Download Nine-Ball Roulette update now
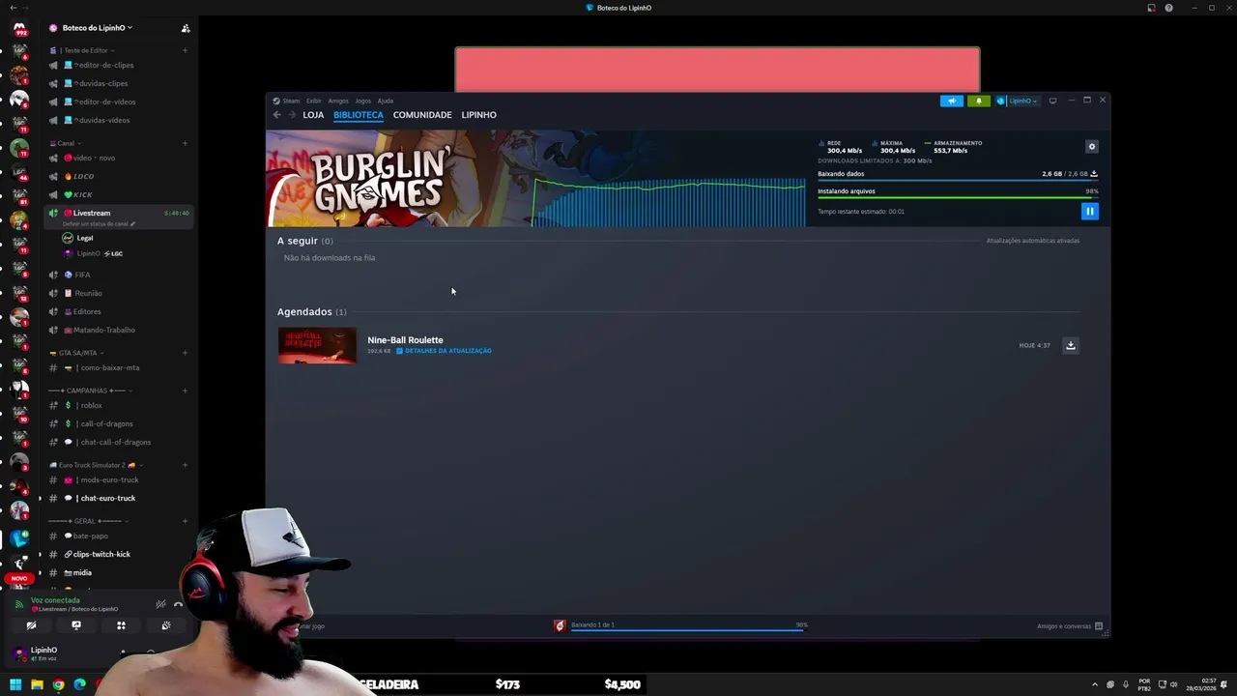Viewport: 1237px width, 696px height. coord(1071,345)
